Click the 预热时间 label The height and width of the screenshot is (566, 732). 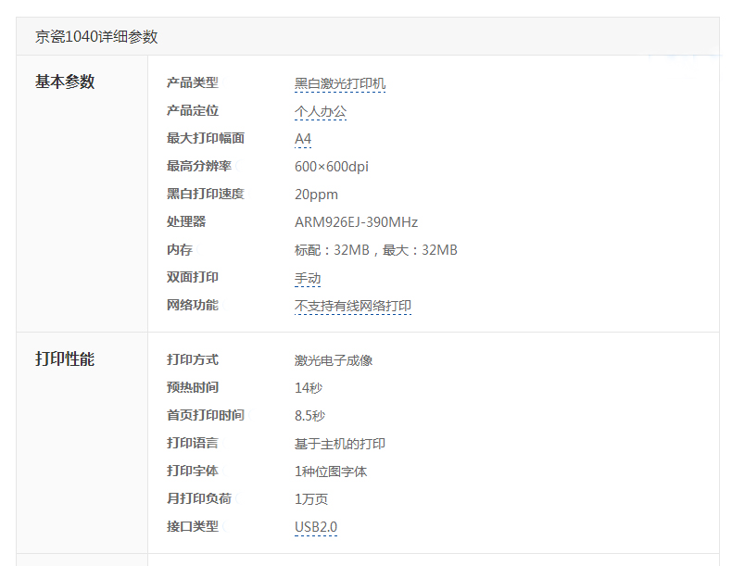point(193,387)
